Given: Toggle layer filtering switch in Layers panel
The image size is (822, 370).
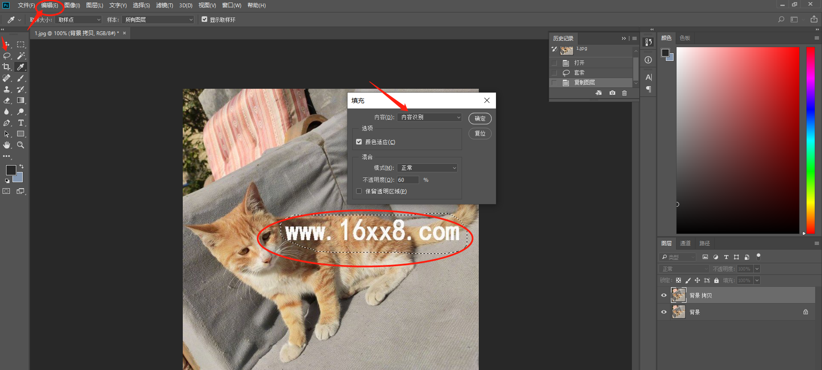Looking at the screenshot, I should [x=759, y=257].
